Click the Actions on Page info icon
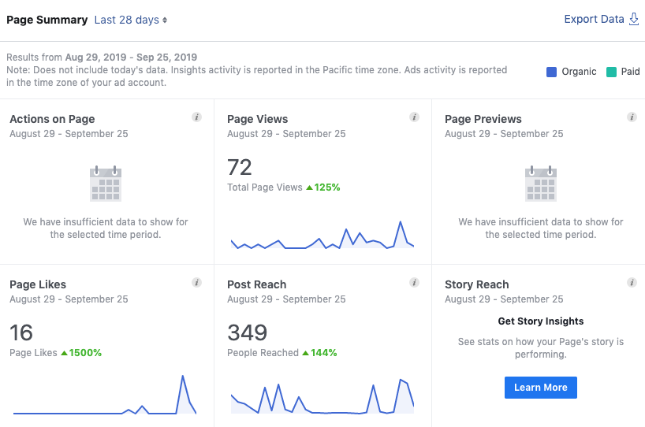The height and width of the screenshot is (427, 645). (x=196, y=117)
